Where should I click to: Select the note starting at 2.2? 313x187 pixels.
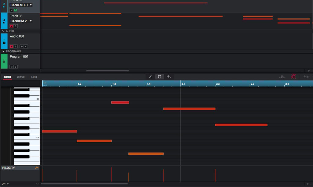[241, 125]
